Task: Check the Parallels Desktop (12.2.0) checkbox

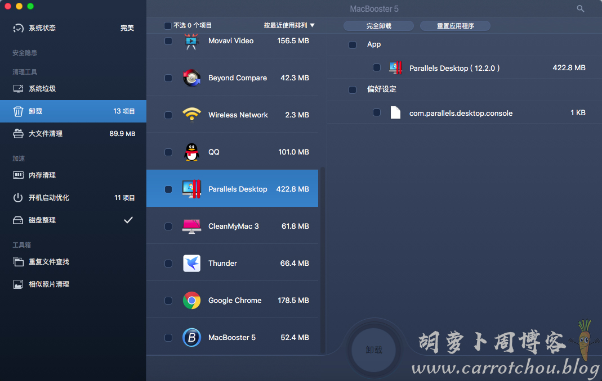Action: pyautogui.click(x=377, y=67)
